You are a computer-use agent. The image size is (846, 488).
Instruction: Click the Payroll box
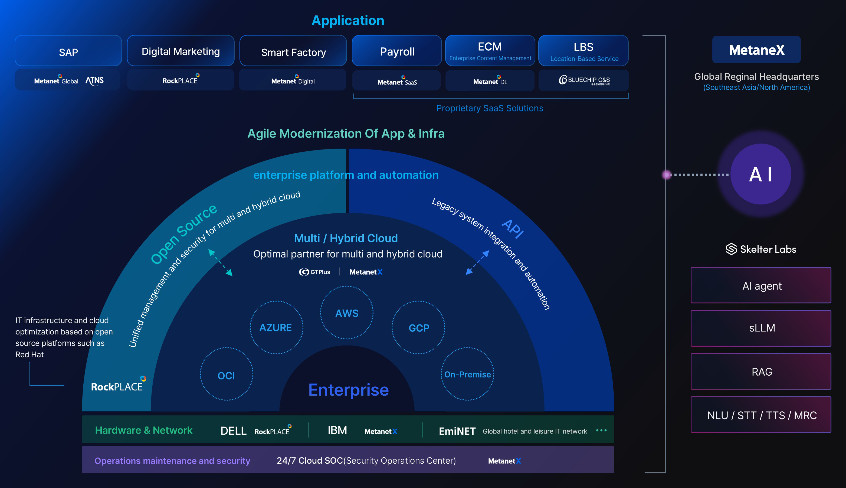pos(397,51)
